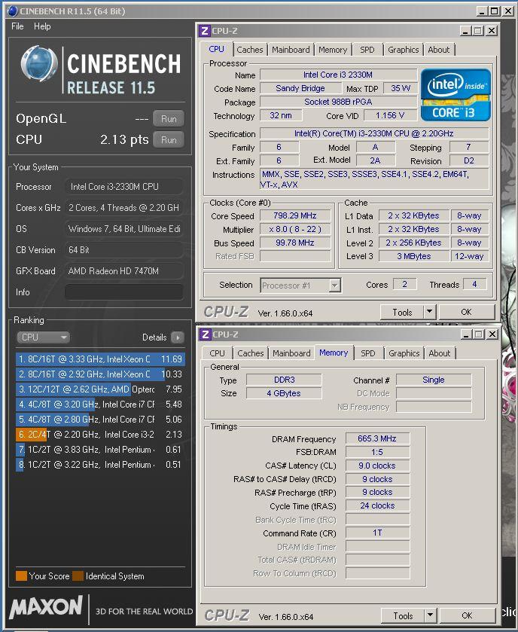Click the Cinebench globe logo
Viewport: 518px width, 632px height.
38,63
